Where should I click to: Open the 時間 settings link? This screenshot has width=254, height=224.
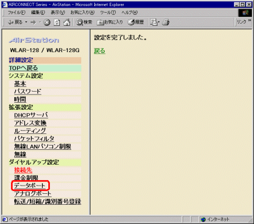(x=20, y=99)
